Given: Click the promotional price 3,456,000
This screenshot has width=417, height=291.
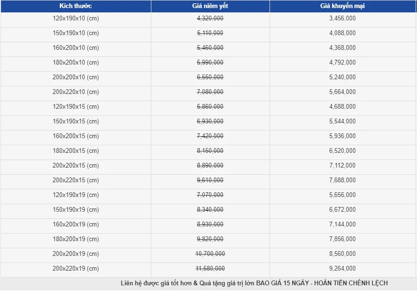Looking at the screenshot, I should 342,19.
